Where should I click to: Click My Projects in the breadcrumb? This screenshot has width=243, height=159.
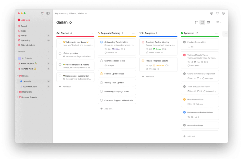61,13
